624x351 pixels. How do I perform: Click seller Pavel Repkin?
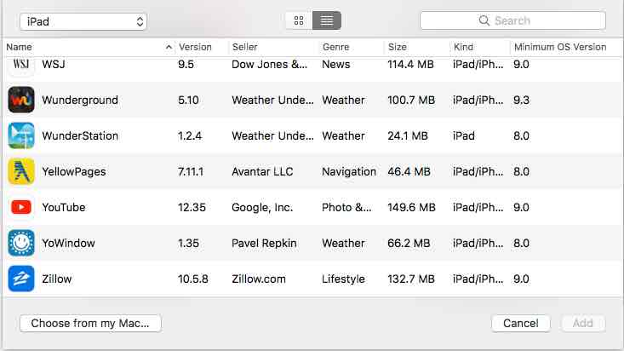pyautogui.click(x=264, y=243)
